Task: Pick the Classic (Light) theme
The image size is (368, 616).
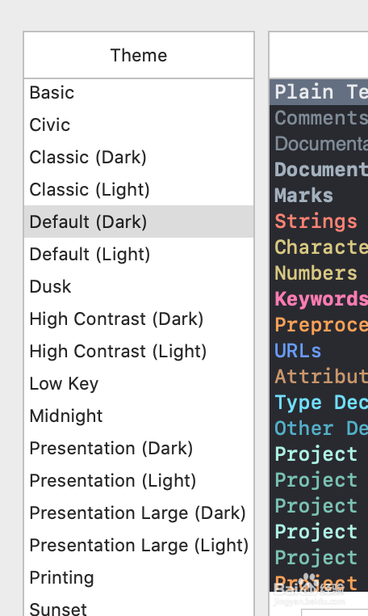Action: pos(139,190)
